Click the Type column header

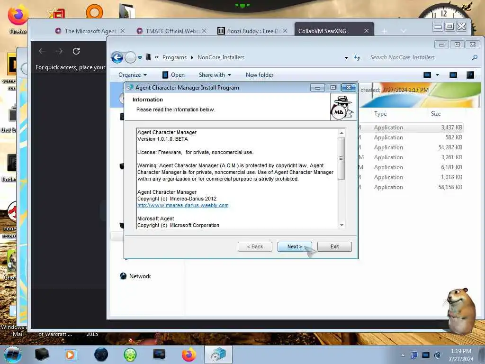(x=380, y=114)
